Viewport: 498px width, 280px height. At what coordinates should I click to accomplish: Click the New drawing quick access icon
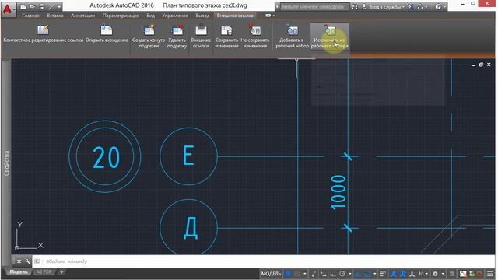click(23, 6)
